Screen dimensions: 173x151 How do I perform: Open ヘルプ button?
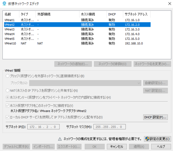pyautogui.click(x=161, y=146)
